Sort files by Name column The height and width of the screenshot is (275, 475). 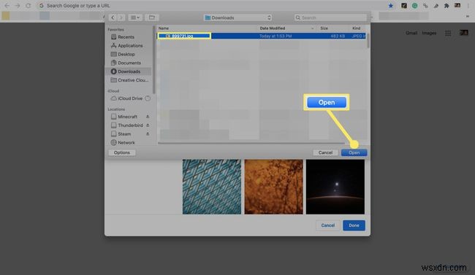click(164, 28)
